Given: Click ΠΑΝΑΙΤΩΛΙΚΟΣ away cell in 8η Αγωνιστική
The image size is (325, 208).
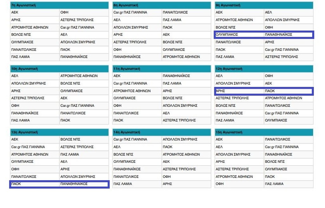Looking at the screenshot, I should coord(186,13).
